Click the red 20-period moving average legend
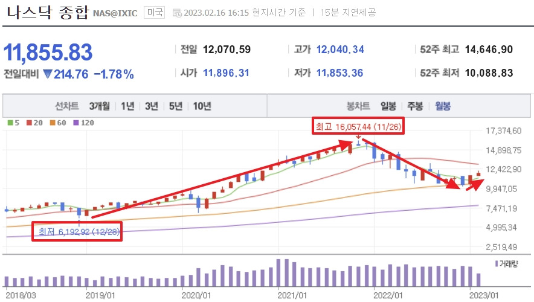The image size is (534, 302). 35,123
